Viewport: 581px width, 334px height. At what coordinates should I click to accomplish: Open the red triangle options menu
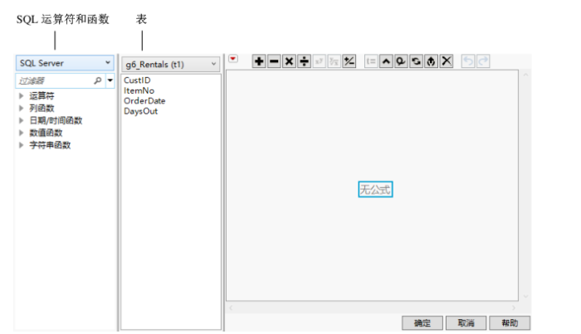click(x=233, y=59)
